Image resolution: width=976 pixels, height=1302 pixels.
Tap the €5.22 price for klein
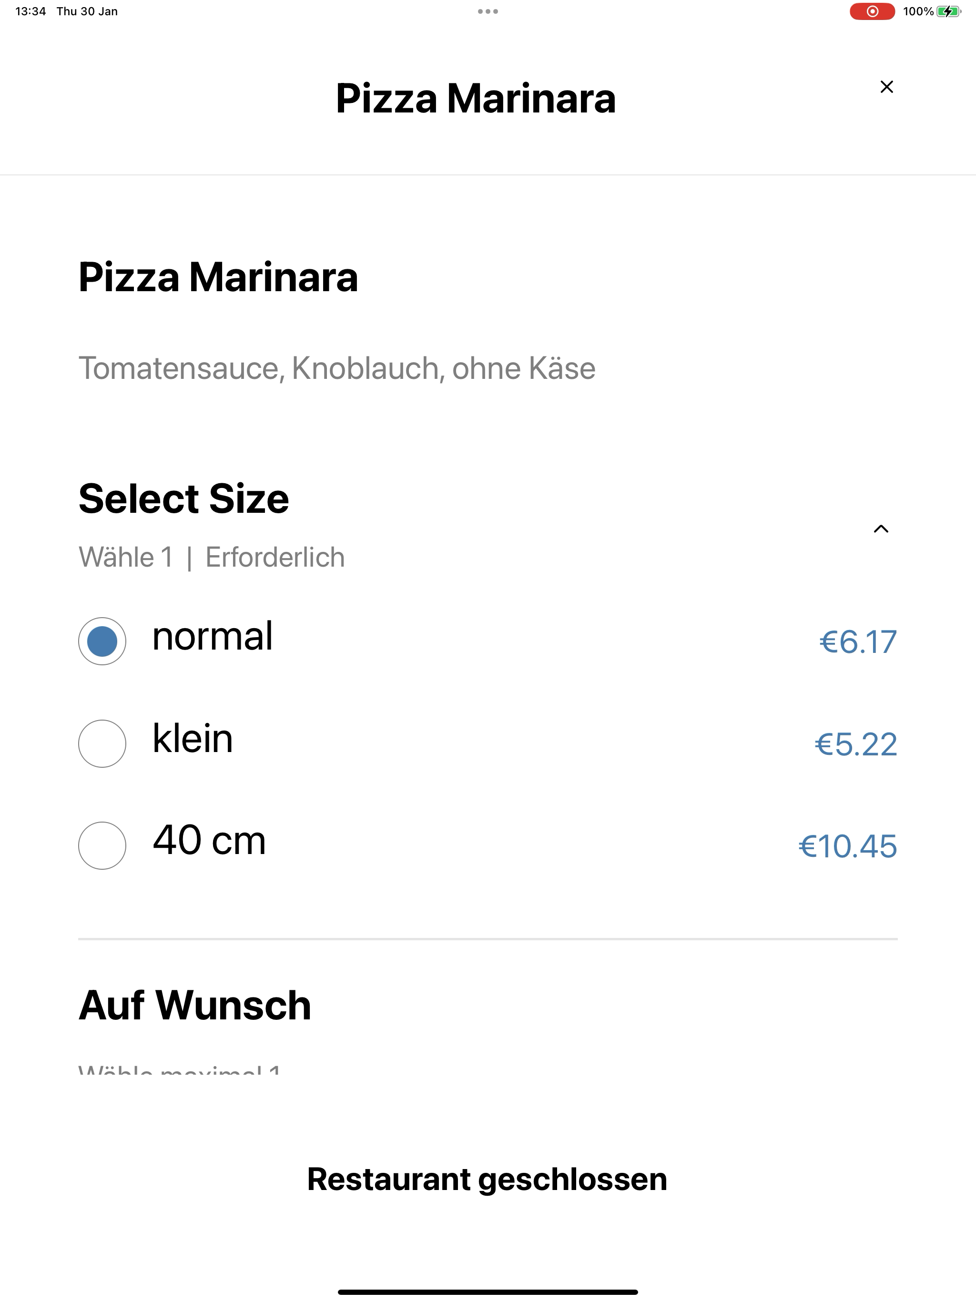(x=856, y=744)
